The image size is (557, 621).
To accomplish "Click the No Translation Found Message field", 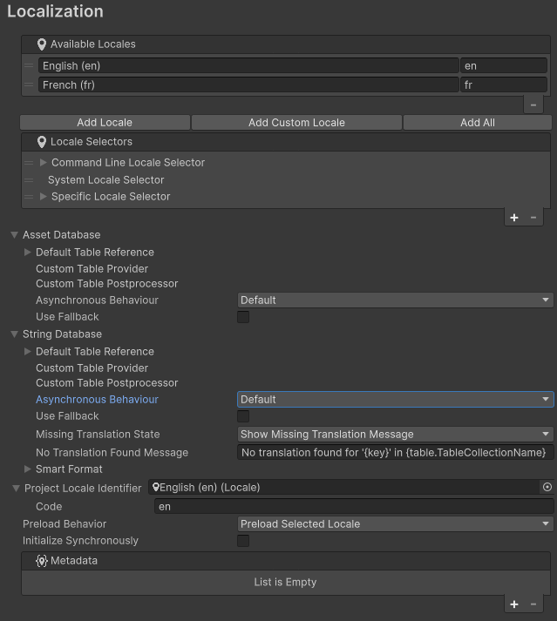I will [396, 453].
